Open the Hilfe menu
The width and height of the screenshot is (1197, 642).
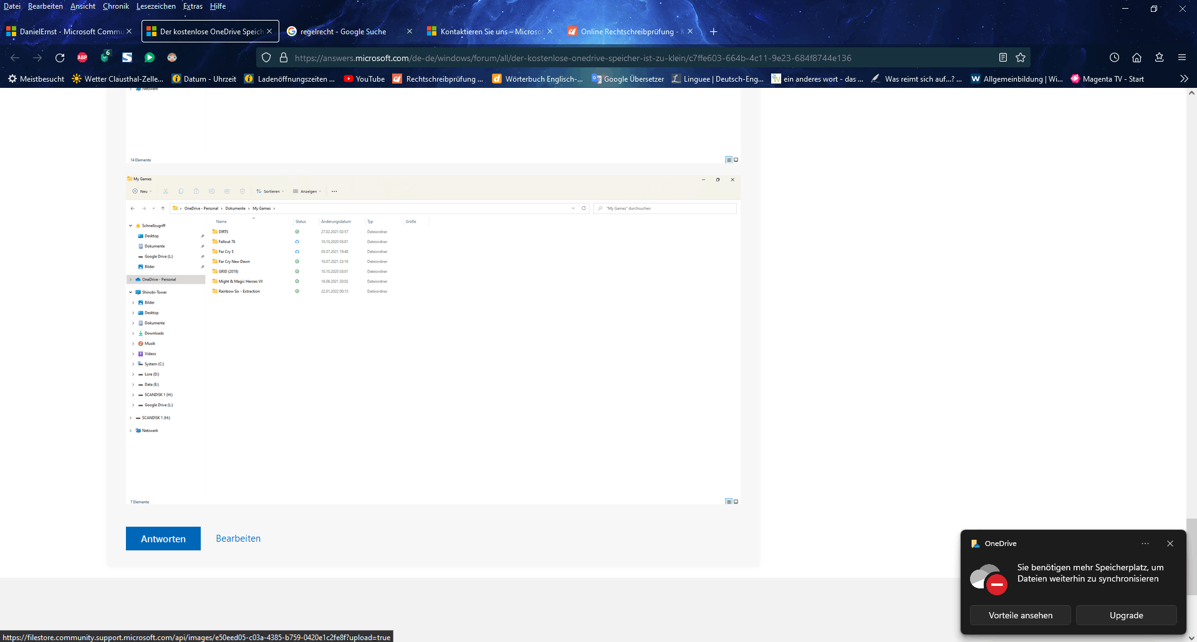tap(218, 6)
